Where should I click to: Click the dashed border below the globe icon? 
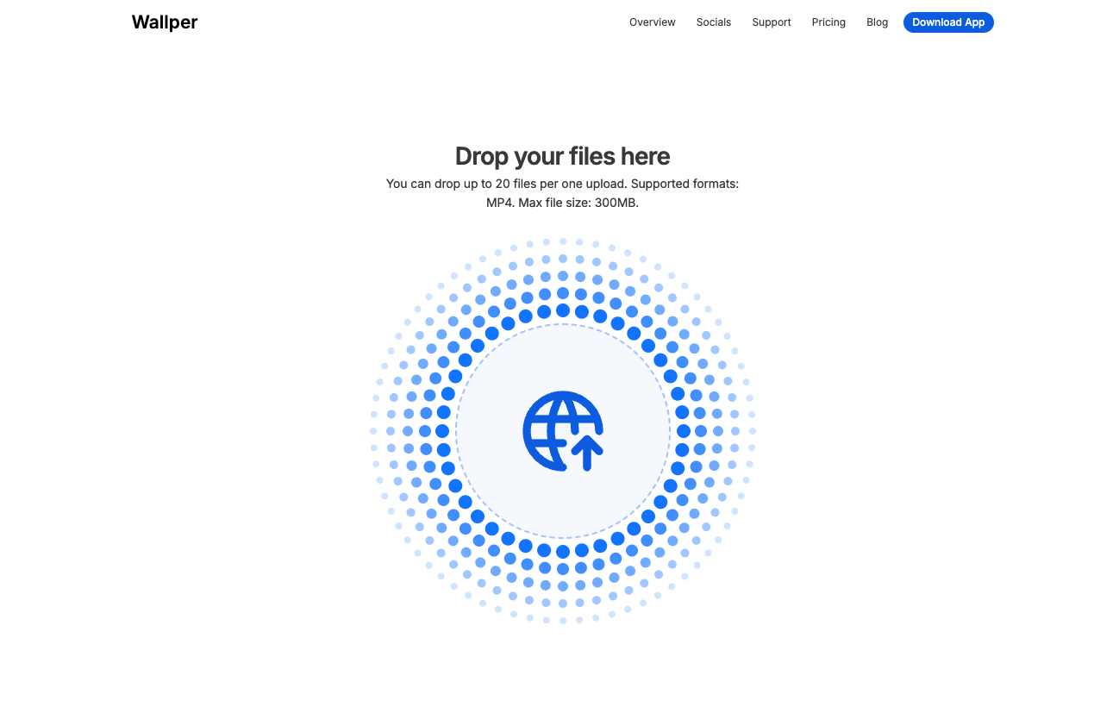point(562,538)
